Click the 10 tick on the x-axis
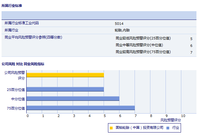Screen dimensions: 211x135 (x=183, y=116)
